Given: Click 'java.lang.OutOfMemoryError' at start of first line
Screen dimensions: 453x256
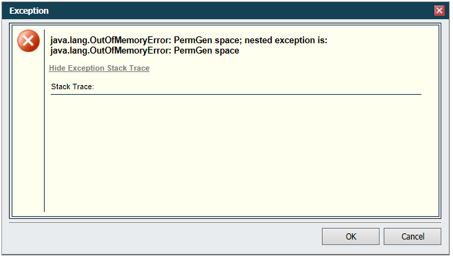Looking at the screenshot, I should (111, 40).
